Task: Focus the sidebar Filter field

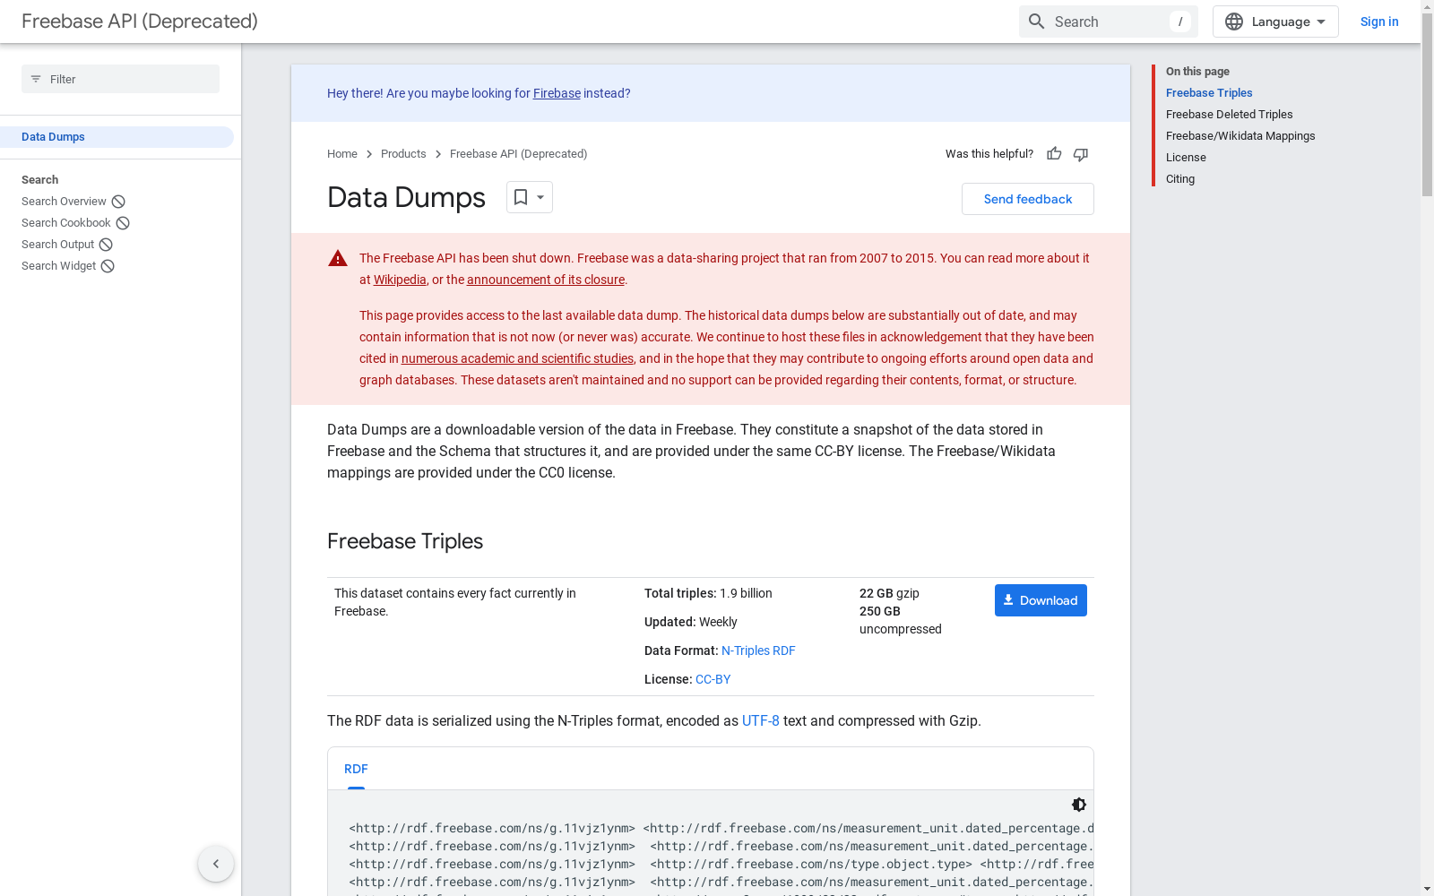Action: pos(120,79)
